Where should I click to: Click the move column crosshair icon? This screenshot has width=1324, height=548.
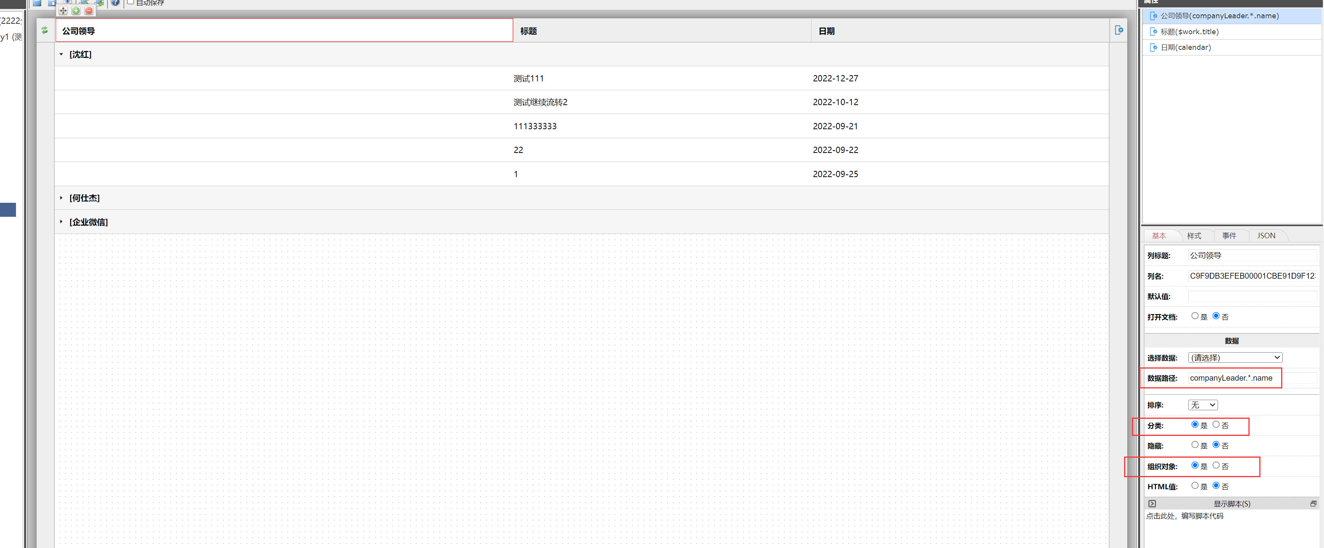(x=63, y=11)
